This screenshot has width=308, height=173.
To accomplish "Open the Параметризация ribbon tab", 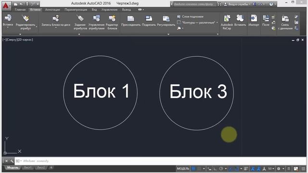I will point(76,10).
